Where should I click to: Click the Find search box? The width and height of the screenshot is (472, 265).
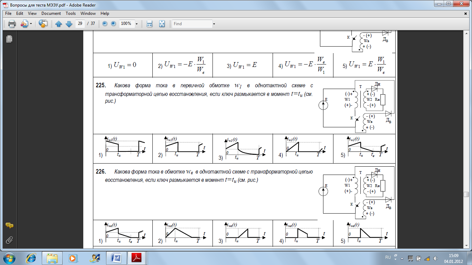tap(192, 23)
